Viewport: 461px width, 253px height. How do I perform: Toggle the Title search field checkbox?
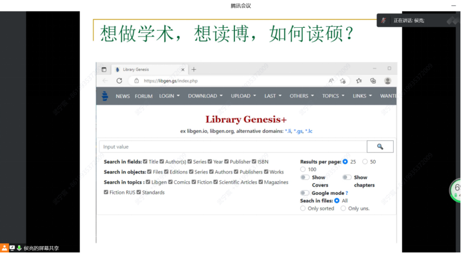pyautogui.click(x=145, y=161)
